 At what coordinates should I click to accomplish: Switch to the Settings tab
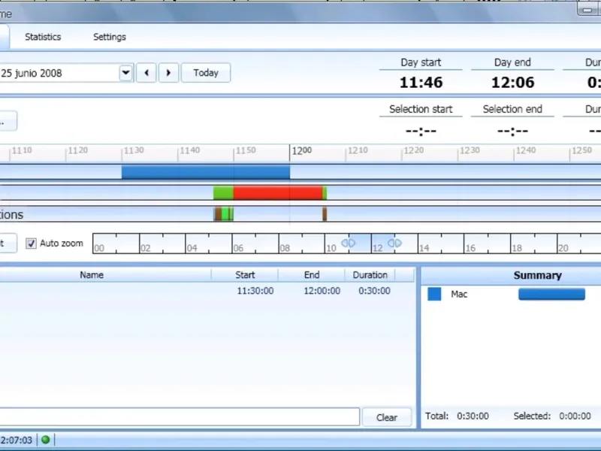click(x=110, y=37)
